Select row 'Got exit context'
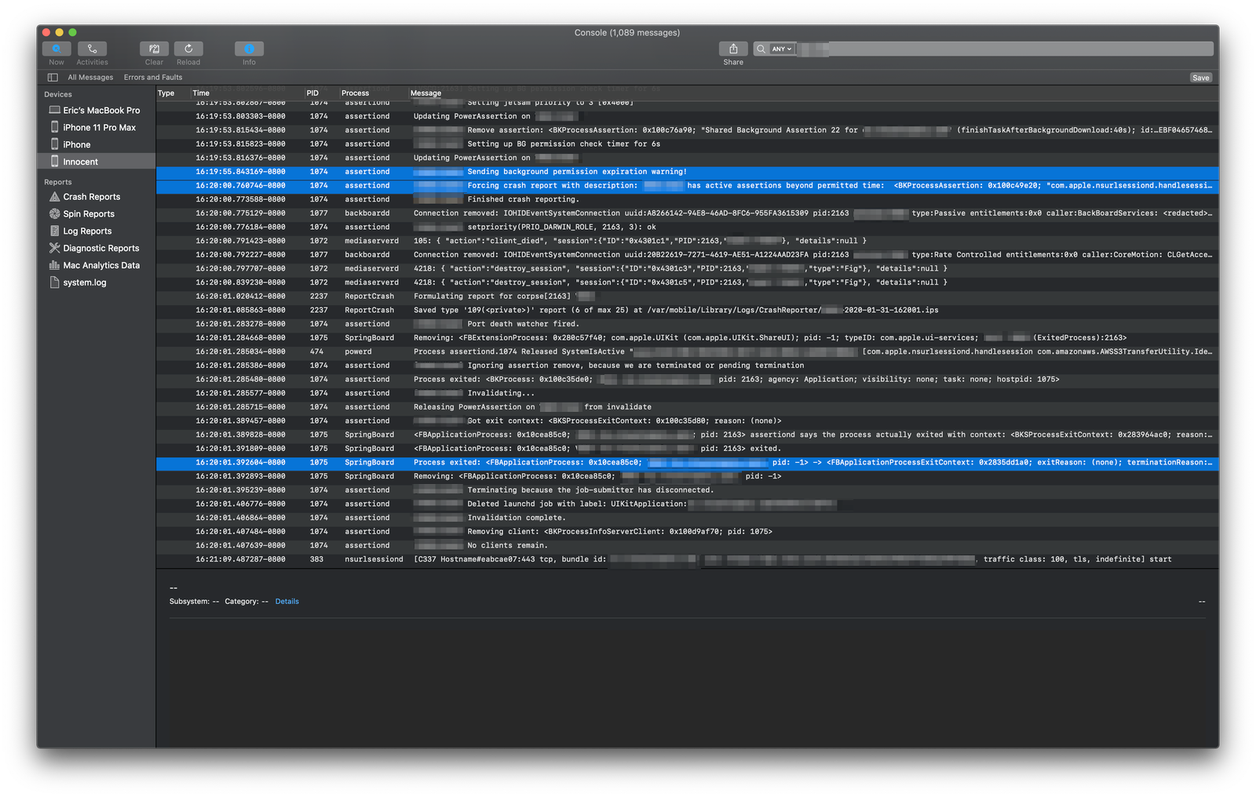The height and width of the screenshot is (797, 1256). 687,421
